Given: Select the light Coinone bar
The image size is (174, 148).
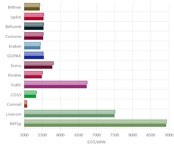Looking at the screenshot, I should click(x=34, y=34).
